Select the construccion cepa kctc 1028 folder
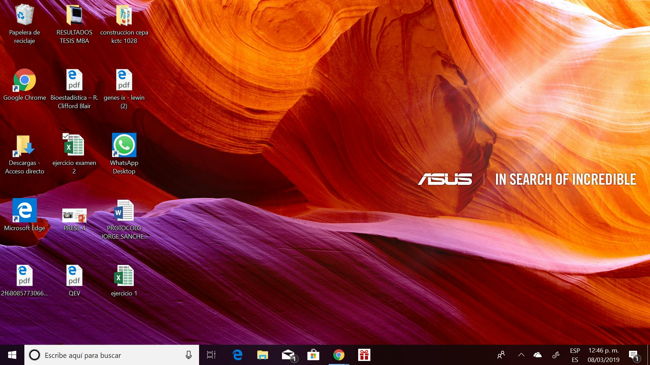The height and width of the screenshot is (365, 650). [124, 24]
